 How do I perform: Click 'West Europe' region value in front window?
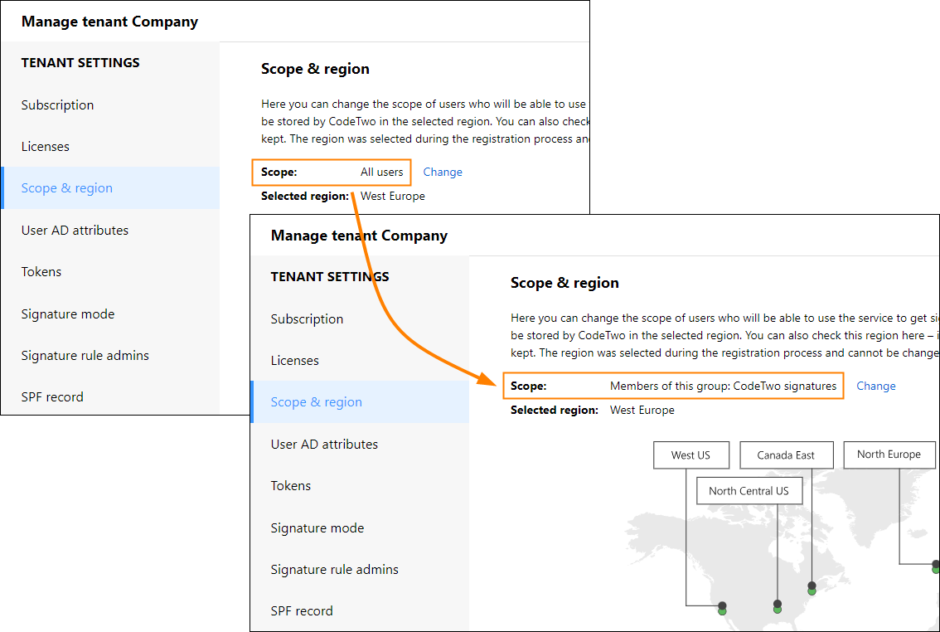tap(642, 411)
